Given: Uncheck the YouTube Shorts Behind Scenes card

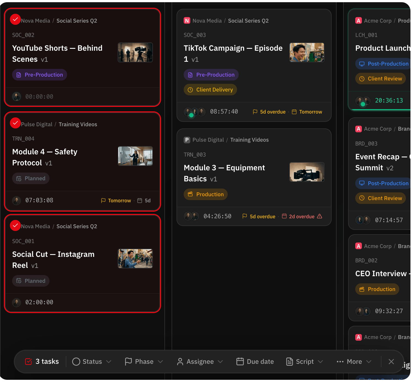Looking at the screenshot, I should [15, 19].
